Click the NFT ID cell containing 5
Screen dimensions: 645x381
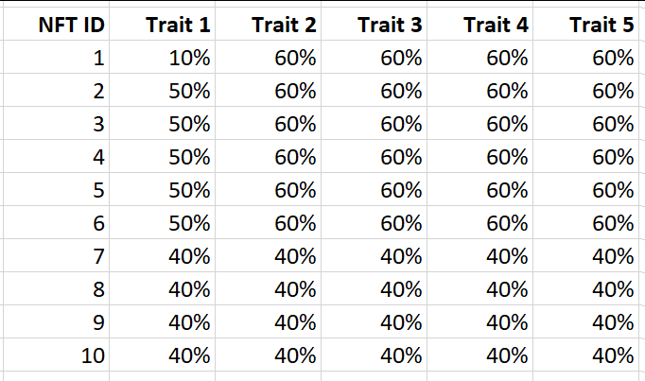point(98,190)
